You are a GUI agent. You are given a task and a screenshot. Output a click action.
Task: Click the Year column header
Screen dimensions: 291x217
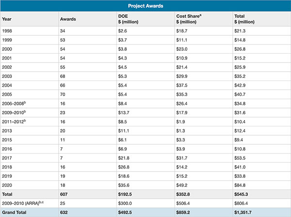coord(7,19)
